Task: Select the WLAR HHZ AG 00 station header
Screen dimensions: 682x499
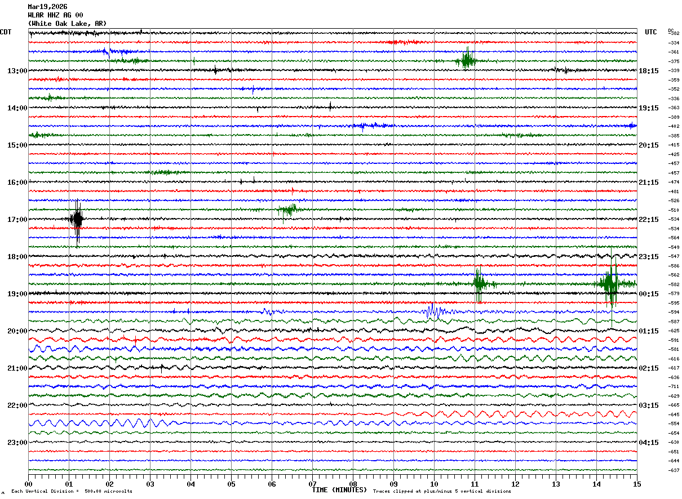Action: (x=55, y=15)
